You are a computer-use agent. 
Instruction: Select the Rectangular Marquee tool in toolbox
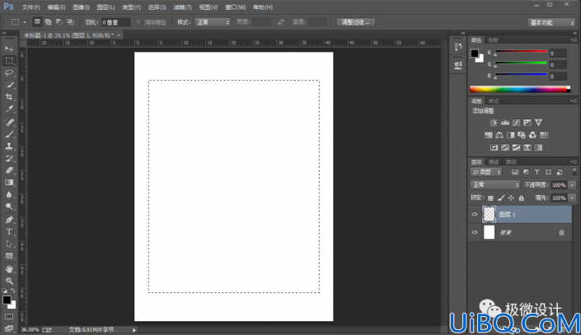[x=9, y=61]
